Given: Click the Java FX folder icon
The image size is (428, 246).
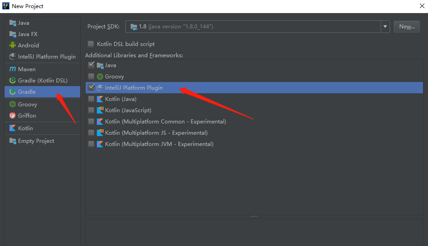Looking at the screenshot, I should click(x=13, y=34).
